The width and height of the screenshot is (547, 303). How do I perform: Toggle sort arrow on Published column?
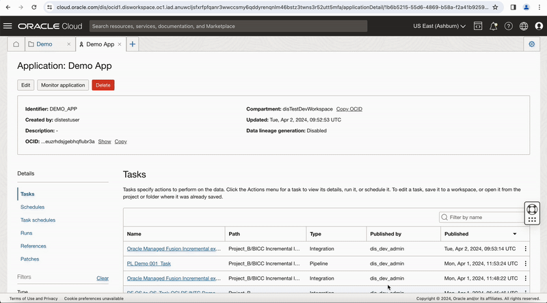515,234
